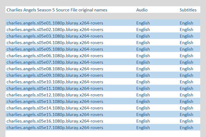Select the Audio 'English' cell for s05e14
Viewport: 206px width, 137px height.
coord(143,108)
